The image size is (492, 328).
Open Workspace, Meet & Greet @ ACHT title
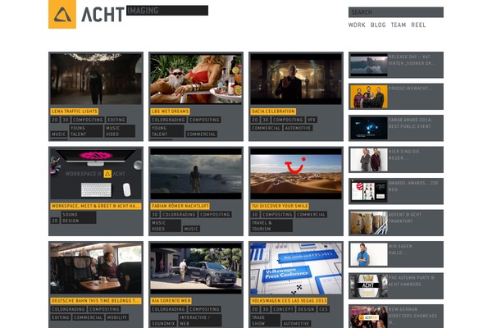[x=96, y=206]
